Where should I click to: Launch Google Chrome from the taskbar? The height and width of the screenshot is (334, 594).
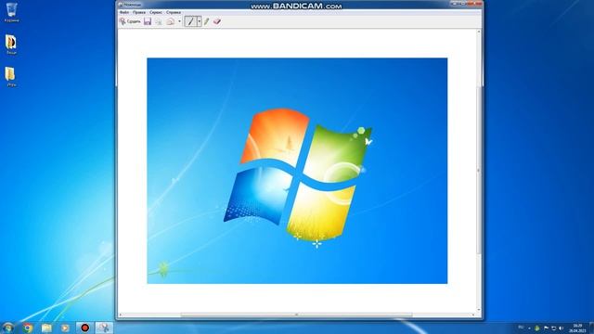click(28, 328)
